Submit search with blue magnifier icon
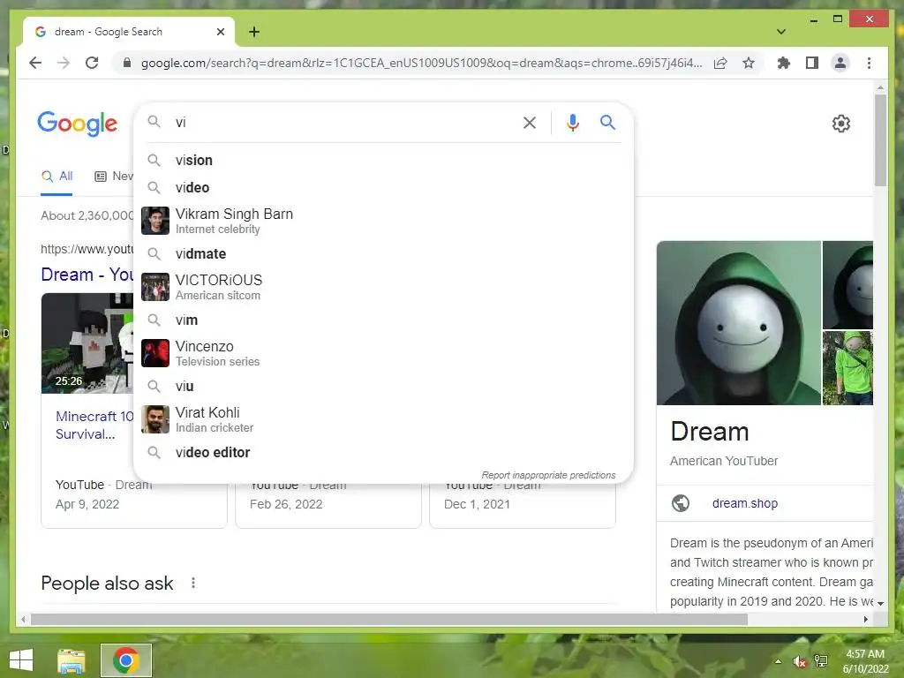Screen dimensions: 904x678 (x=607, y=122)
